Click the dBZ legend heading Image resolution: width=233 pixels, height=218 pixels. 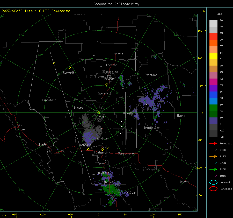220,14
